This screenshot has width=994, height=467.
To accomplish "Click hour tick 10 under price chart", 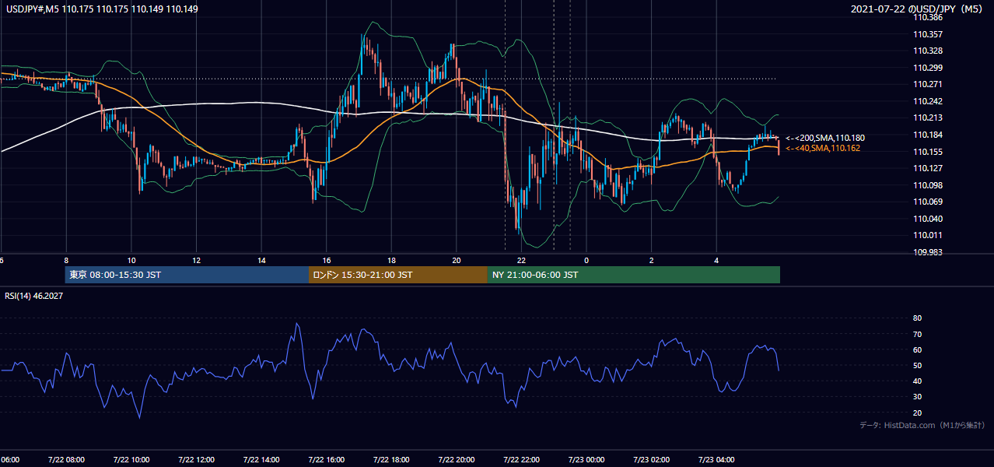I will coord(131,260).
